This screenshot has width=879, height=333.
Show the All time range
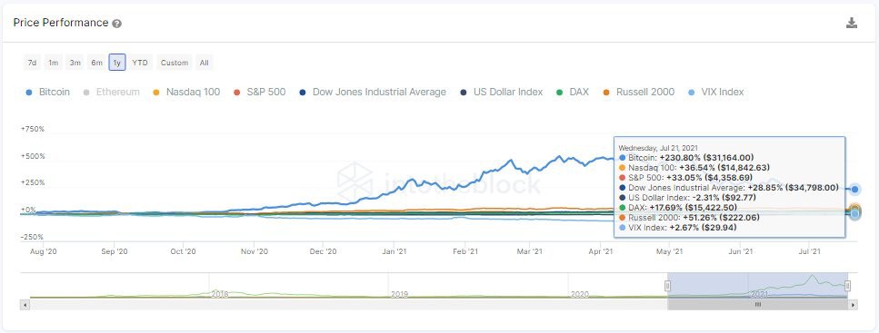pos(204,63)
